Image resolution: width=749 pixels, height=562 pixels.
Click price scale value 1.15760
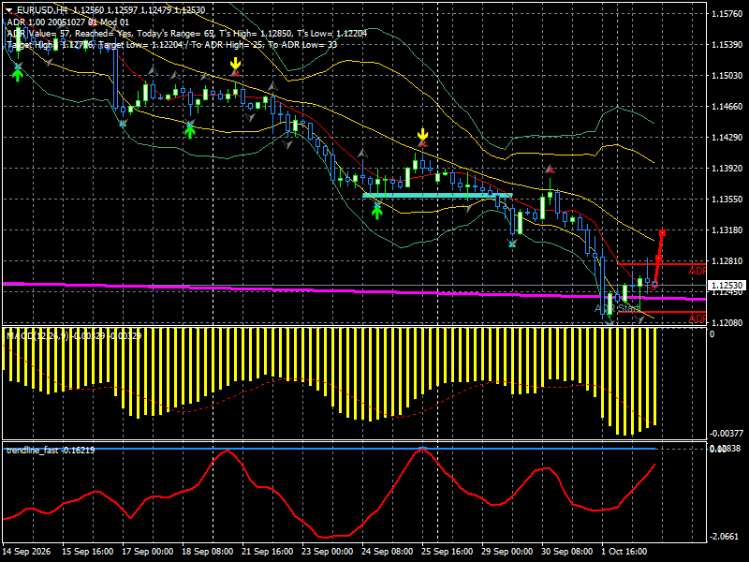click(x=727, y=13)
